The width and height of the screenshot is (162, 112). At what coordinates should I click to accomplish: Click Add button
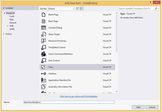click(138, 107)
